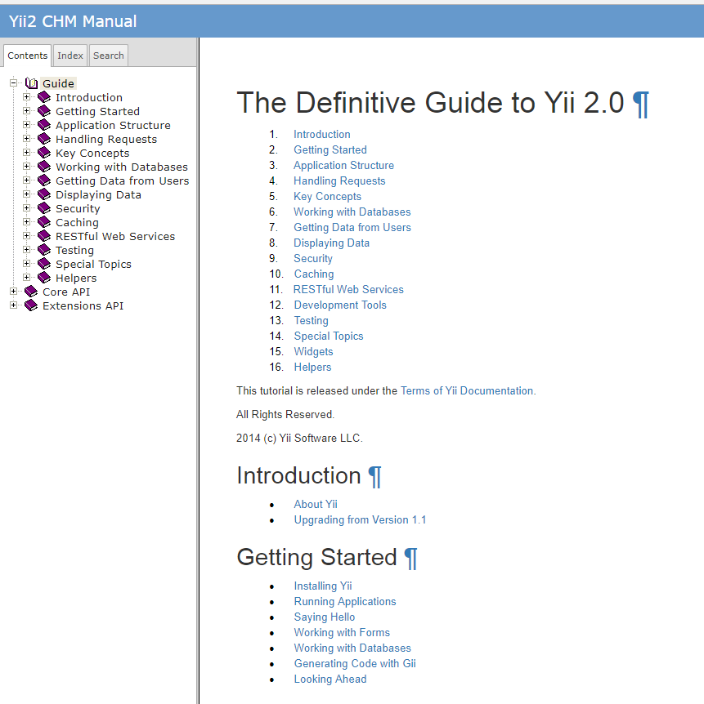The width and height of the screenshot is (704, 704).
Task: Open Generating Code with Gii link
Action: pyautogui.click(x=355, y=663)
